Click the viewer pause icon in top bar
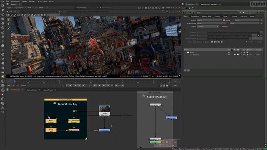267x150 pixels. pyautogui.click(x=163, y=7)
